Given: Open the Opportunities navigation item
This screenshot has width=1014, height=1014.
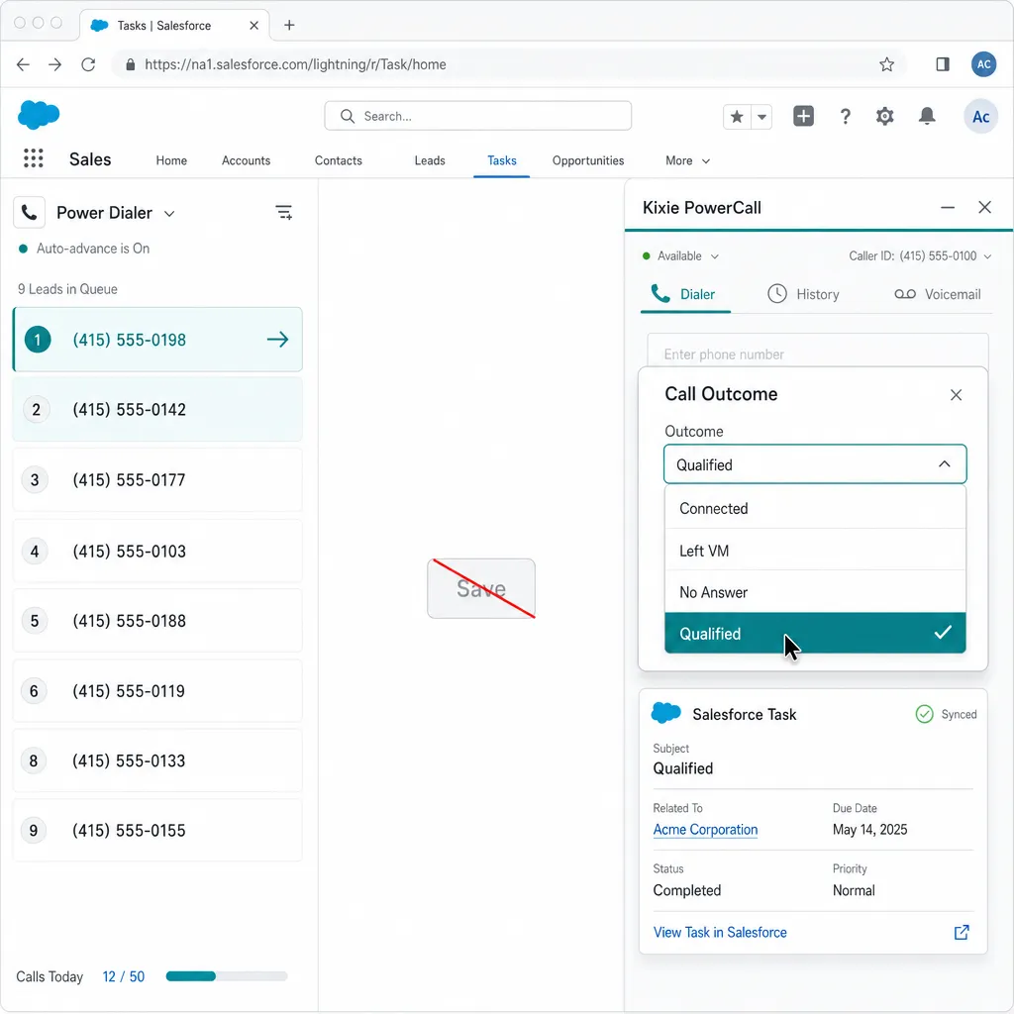Looking at the screenshot, I should [x=588, y=160].
